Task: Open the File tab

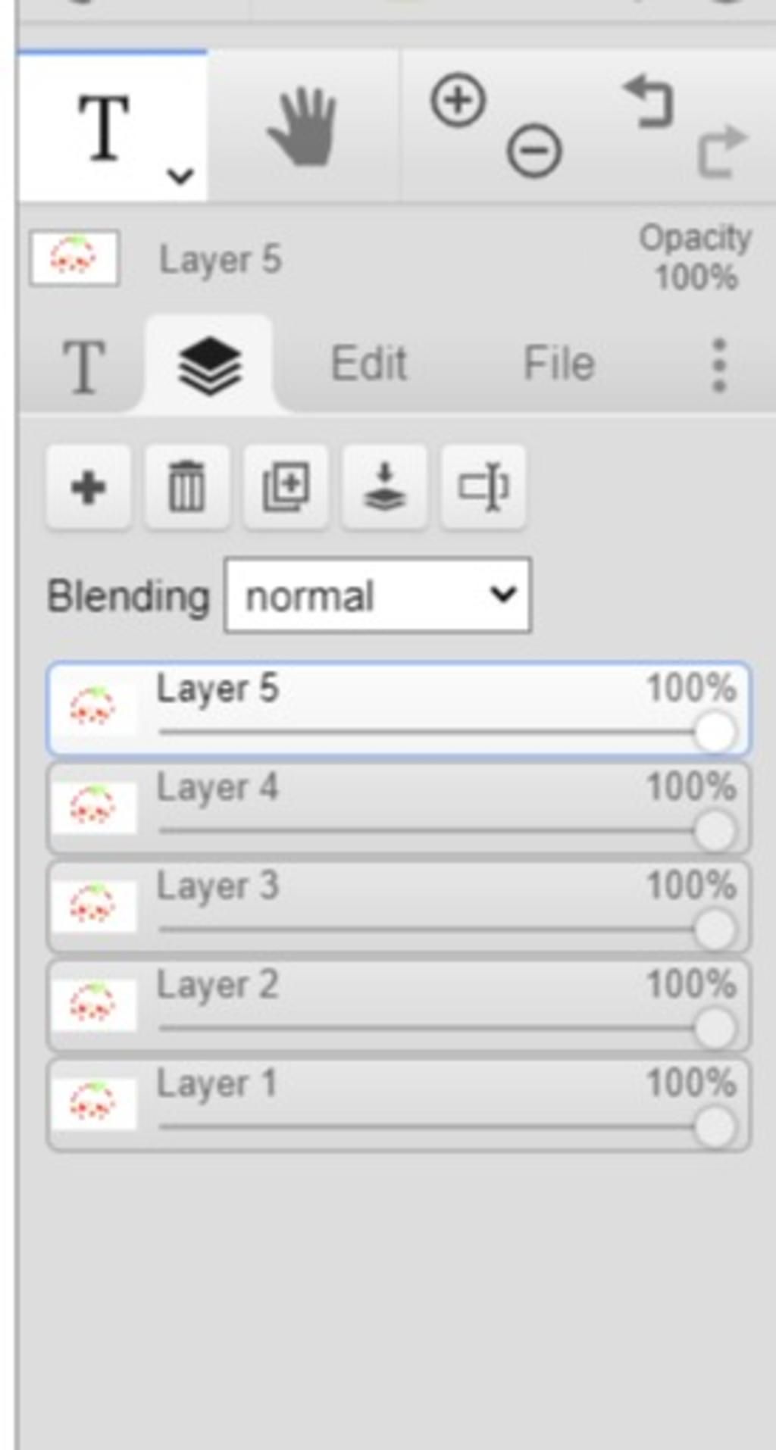Action: [x=559, y=364]
